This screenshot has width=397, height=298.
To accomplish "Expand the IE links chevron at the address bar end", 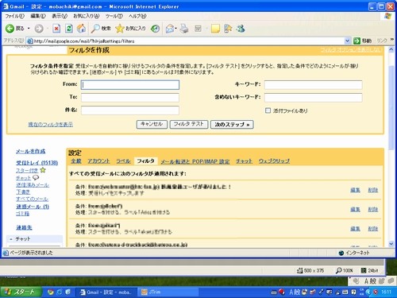I will (392, 40).
